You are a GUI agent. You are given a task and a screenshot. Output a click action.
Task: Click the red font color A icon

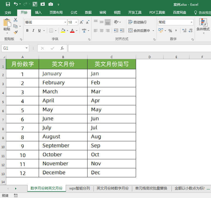point(72,31)
